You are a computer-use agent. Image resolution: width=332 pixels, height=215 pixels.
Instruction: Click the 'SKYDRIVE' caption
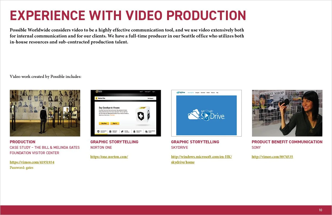(180, 148)
